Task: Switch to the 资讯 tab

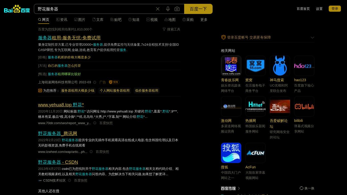Action: [62, 20]
